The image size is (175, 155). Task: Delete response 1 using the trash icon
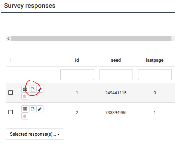tap(25, 97)
